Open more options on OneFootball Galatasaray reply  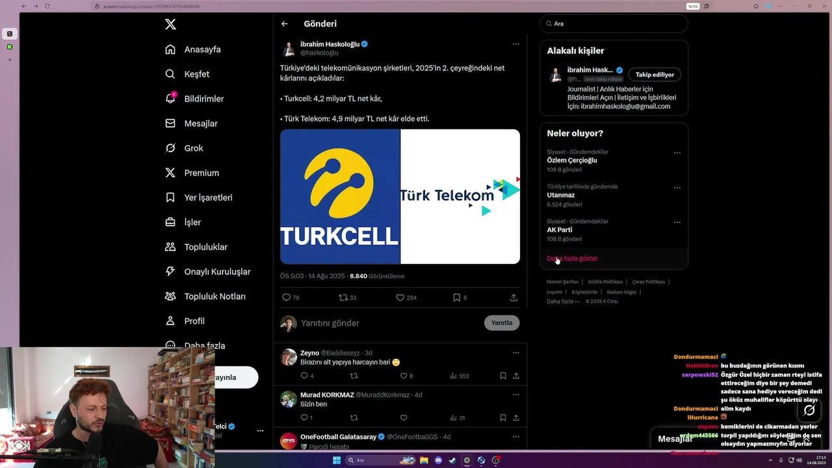click(516, 437)
